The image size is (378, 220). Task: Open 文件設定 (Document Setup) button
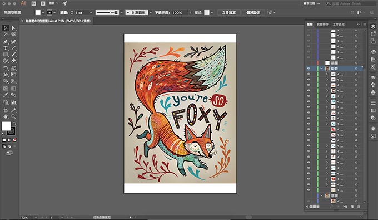[x=229, y=13]
